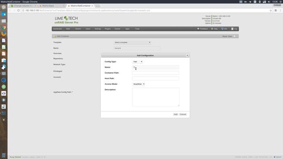The width and height of the screenshot is (283, 159).
Task: Click the browser extension icon
Action: (x=275, y=11)
